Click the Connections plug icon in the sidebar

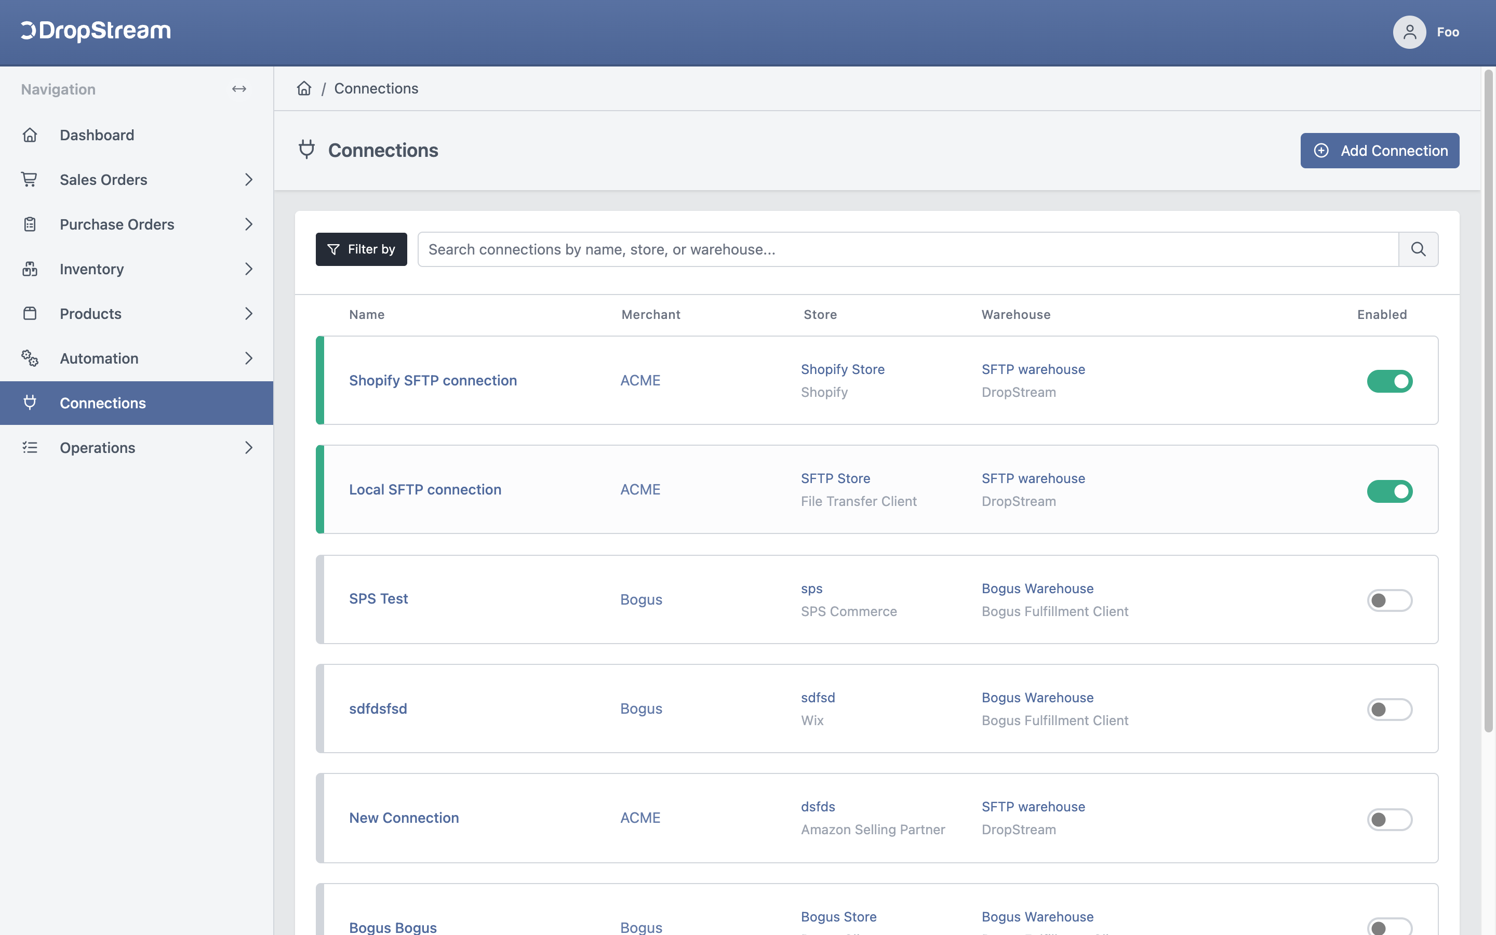(30, 403)
